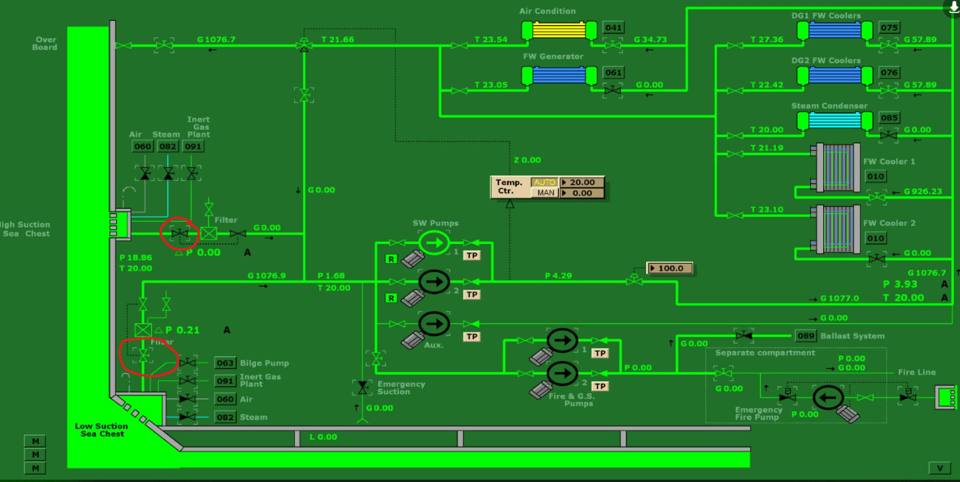This screenshot has width=960, height=482.
Task: Select the high suction Filter symbol
Action: (x=208, y=234)
